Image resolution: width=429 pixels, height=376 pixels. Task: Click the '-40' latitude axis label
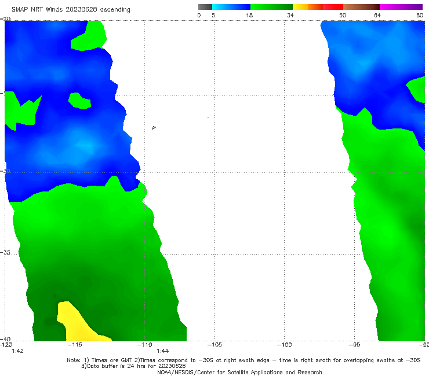[5, 339]
